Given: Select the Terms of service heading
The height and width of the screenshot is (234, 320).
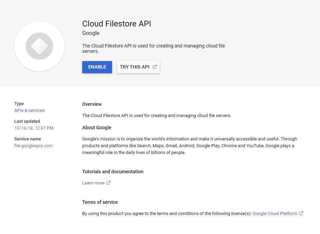Looking at the screenshot, I should point(100,202).
